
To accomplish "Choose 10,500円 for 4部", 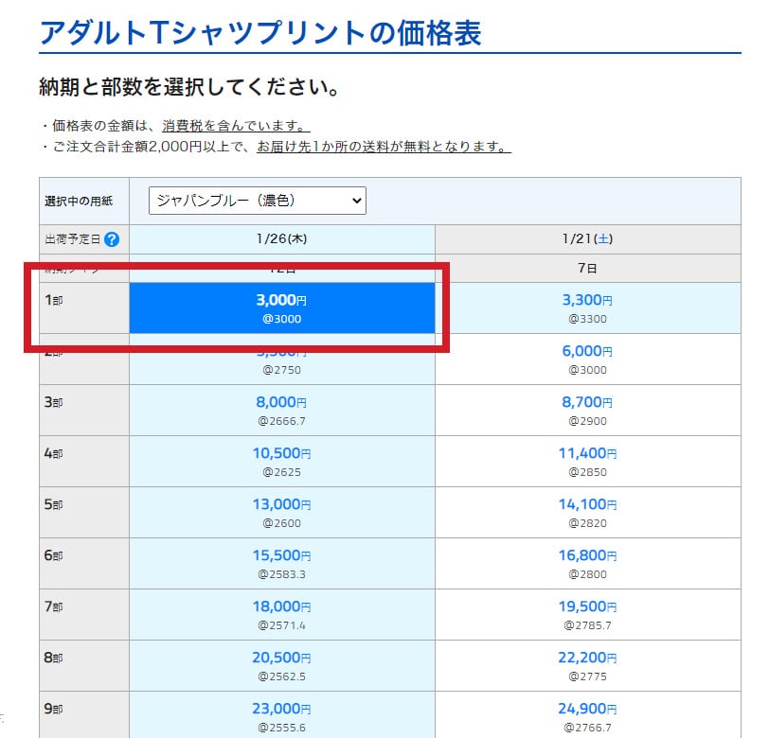I will pyautogui.click(x=281, y=461).
